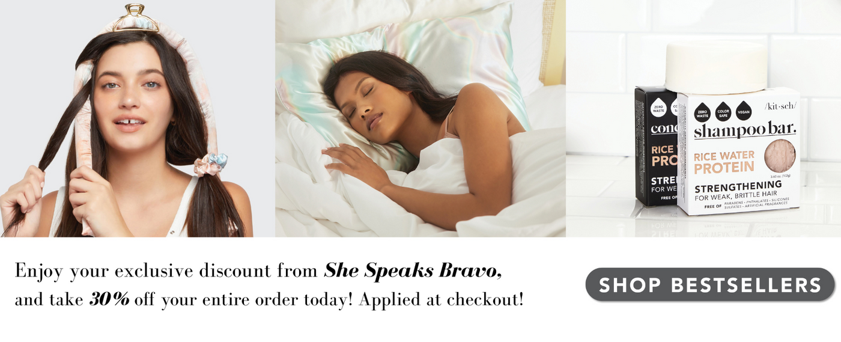Click the Zero Waste droplet badge on white box
The image size is (841, 342).
point(702,112)
